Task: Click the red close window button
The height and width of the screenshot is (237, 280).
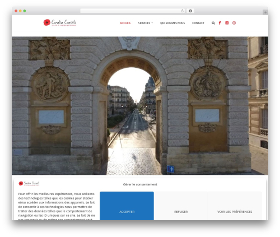Action: pyautogui.click(x=16, y=11)
